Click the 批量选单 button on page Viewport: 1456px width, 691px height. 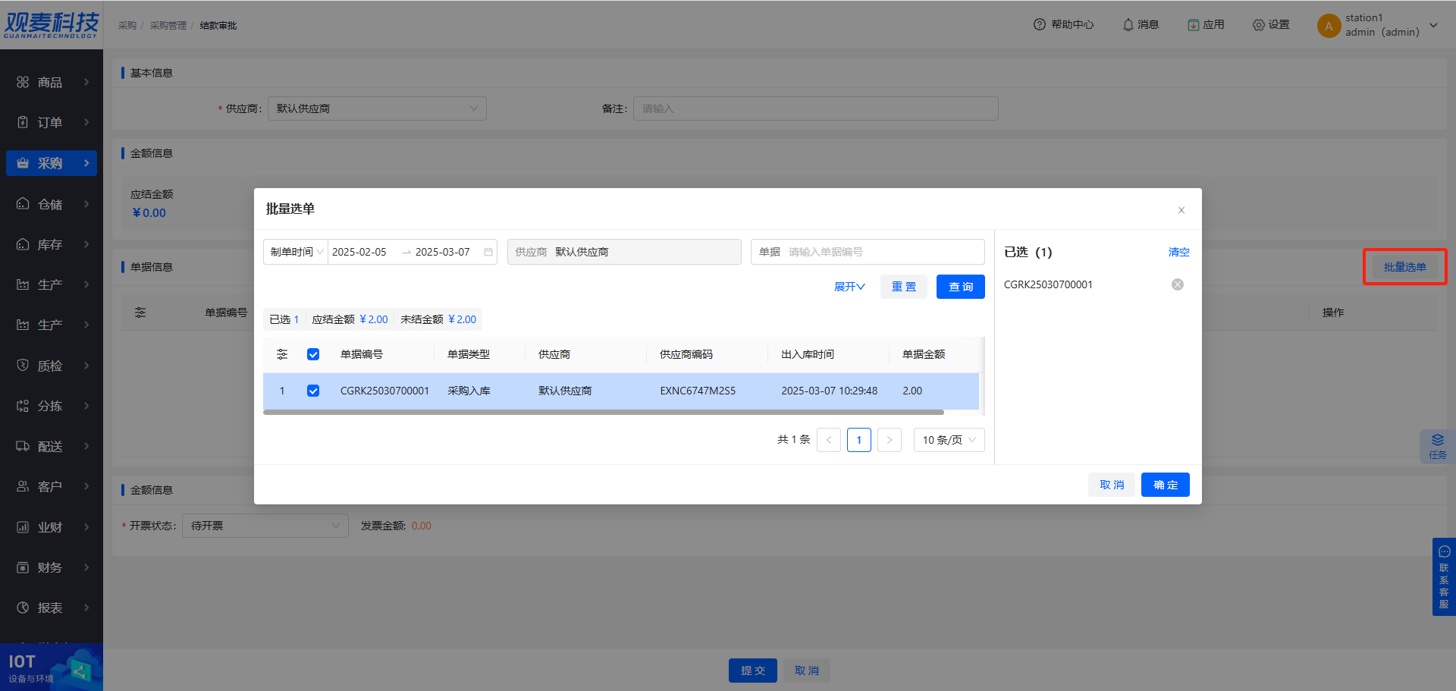[x=1405, y=267]
